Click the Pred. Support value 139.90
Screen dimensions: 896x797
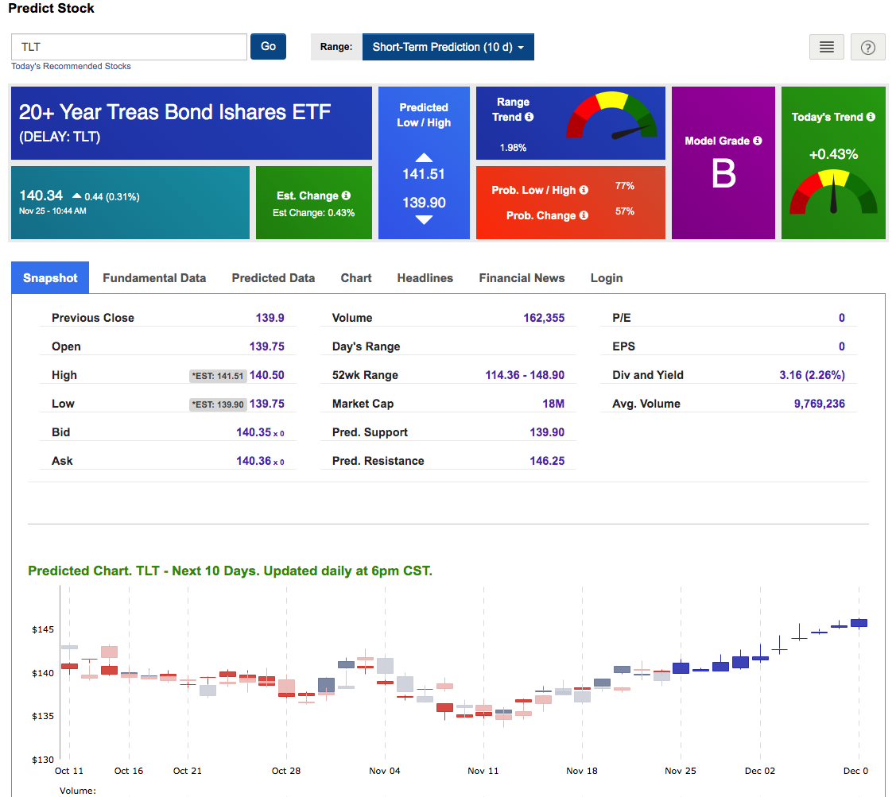tap(547, 432)
